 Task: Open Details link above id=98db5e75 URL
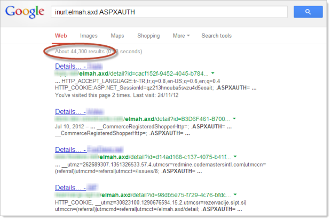click(76, 188)
